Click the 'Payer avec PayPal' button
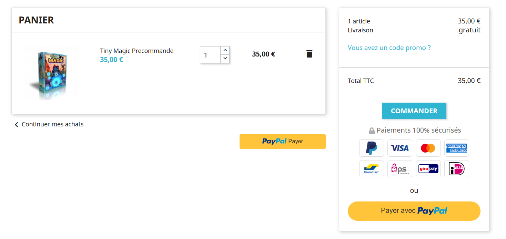 (x=414, y=211)
